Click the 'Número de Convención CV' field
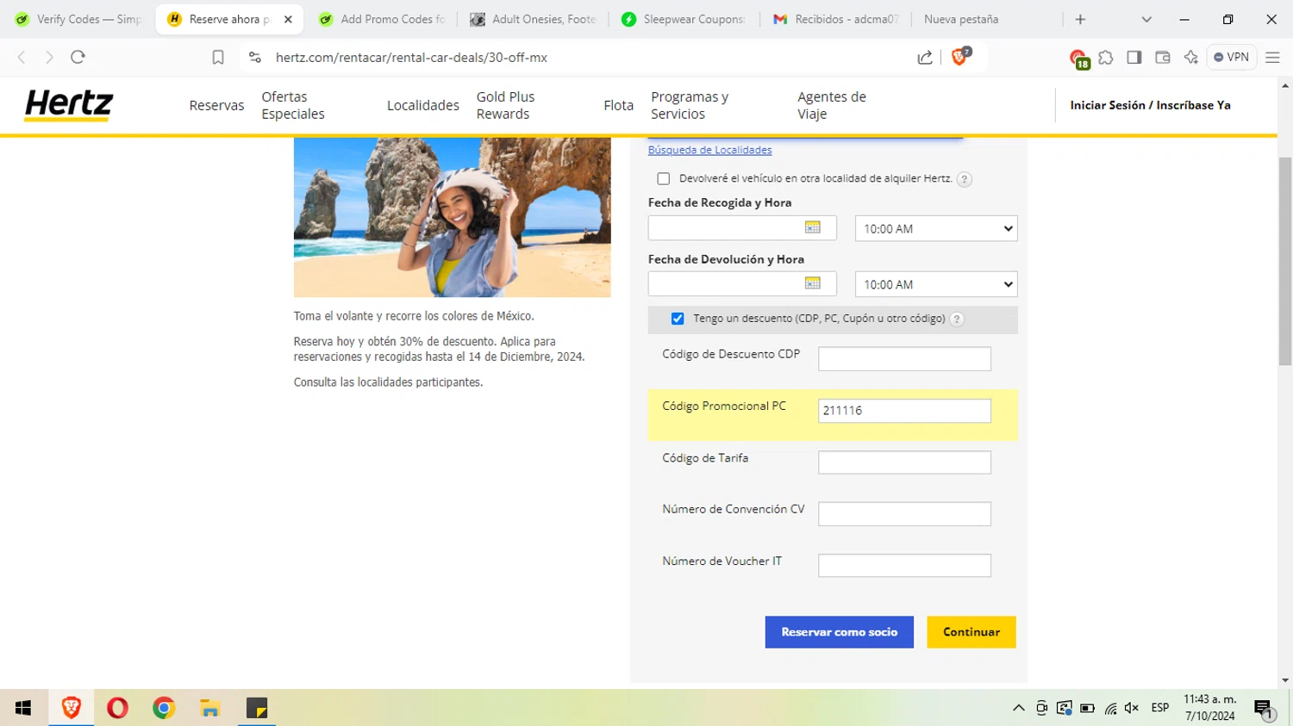This screenshot has height=726, width=1293. click(x=904, y=514)
